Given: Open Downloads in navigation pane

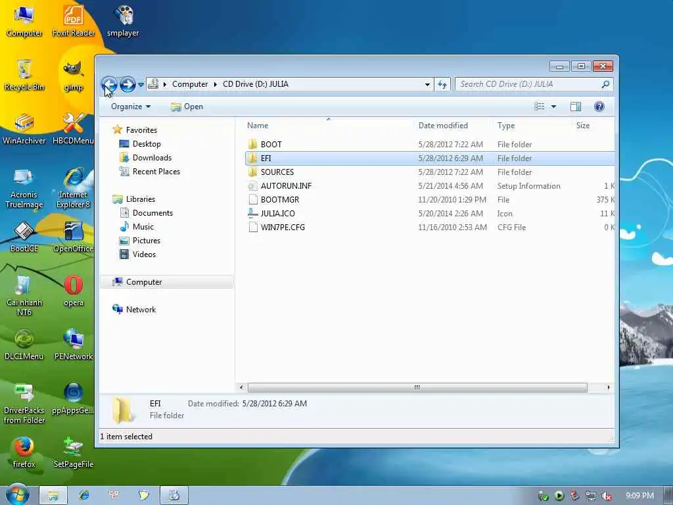Looking at the screenshot, I should coord(152,158).
